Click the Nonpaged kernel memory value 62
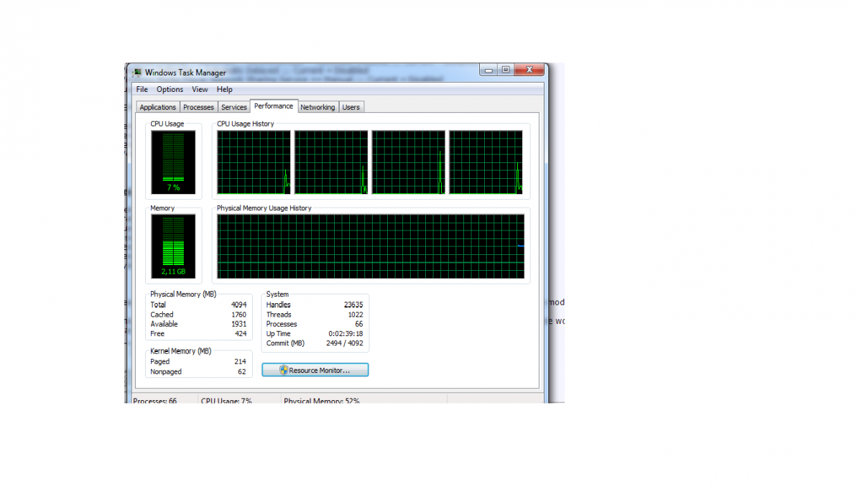This screenshot has width=862, height=487. tap(242, 372)
